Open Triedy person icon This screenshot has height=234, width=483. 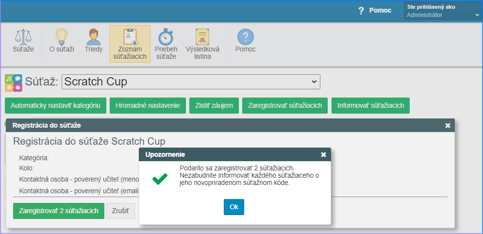click(x=94, y=37)
